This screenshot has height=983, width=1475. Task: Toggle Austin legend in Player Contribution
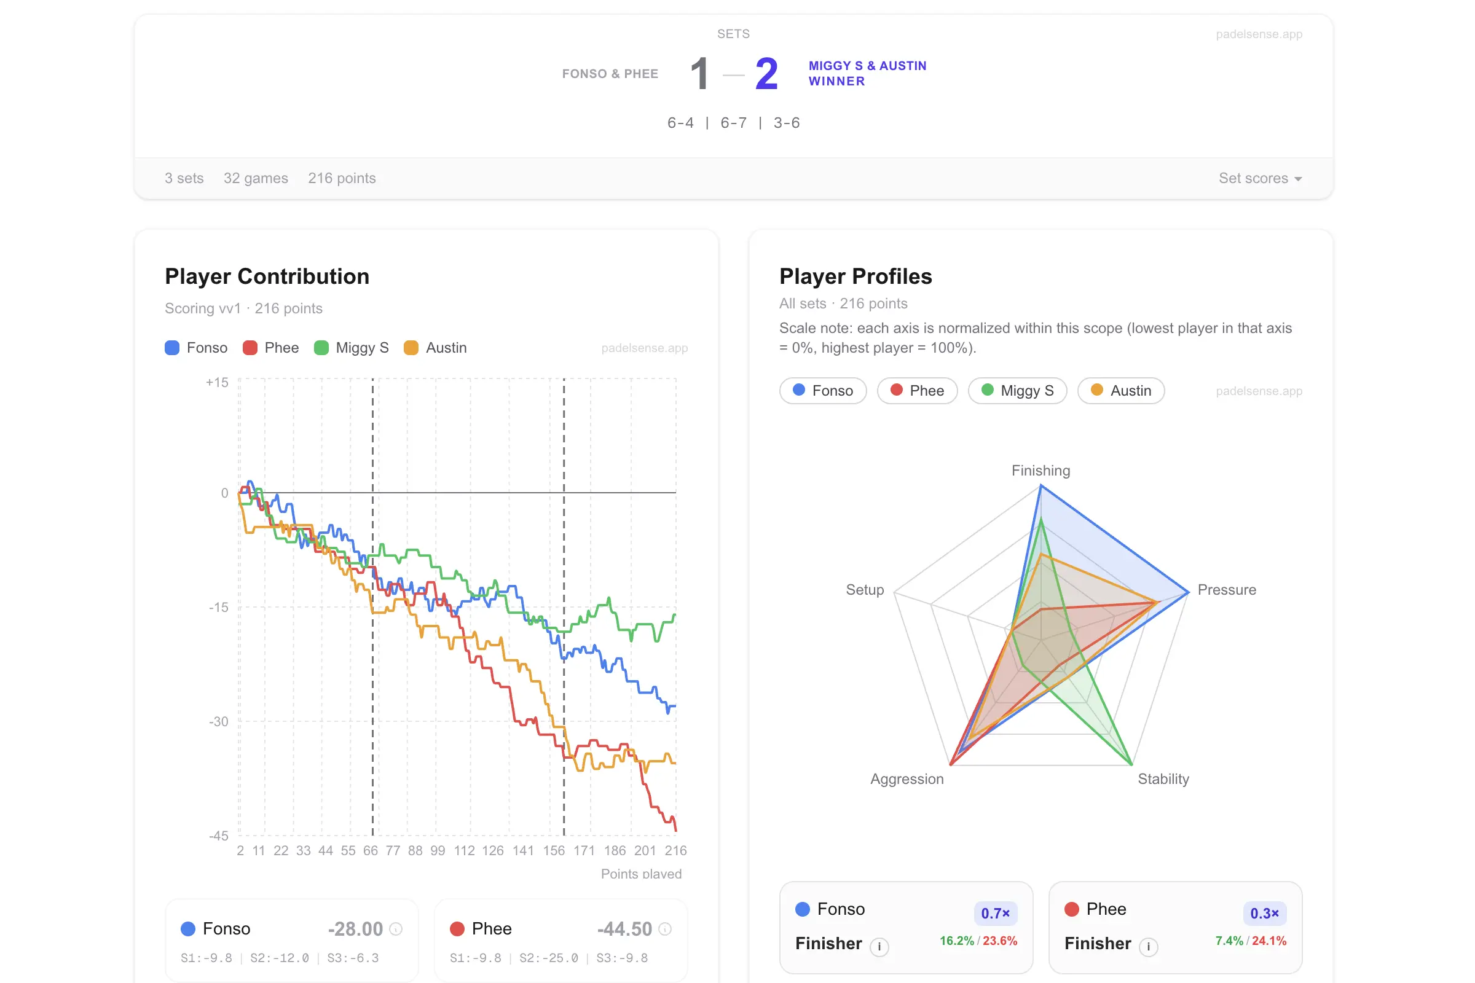point(436,348)
